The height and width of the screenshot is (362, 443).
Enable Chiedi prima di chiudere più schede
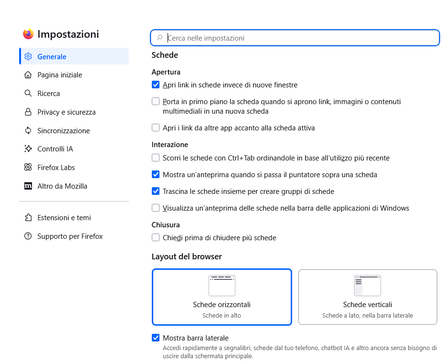point(156,237)
